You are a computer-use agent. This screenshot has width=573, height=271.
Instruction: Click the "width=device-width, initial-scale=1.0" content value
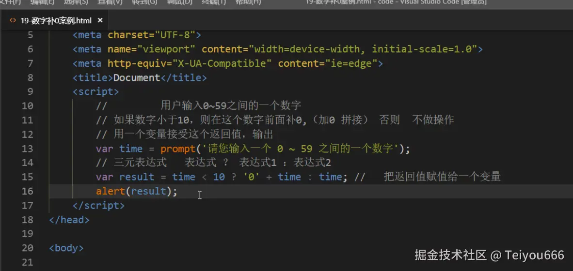(x=363, y=49)
